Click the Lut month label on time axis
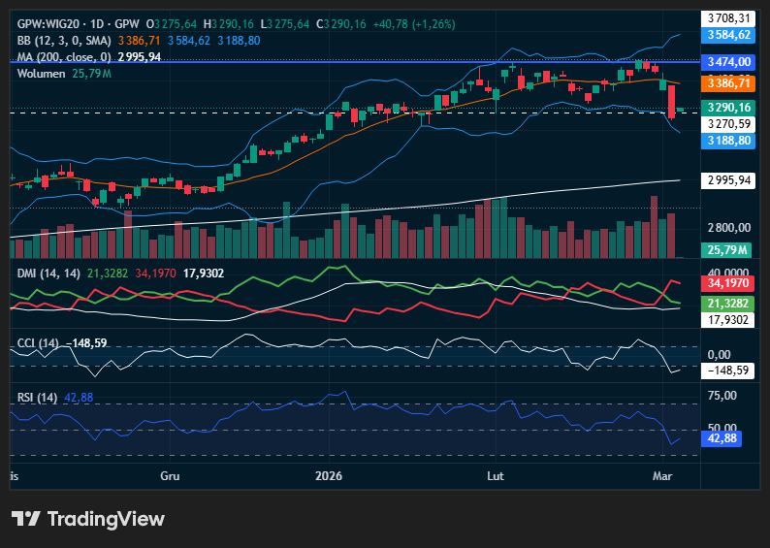Image resolution: width=770 pixels, height=548 pixels. [496, 476]
